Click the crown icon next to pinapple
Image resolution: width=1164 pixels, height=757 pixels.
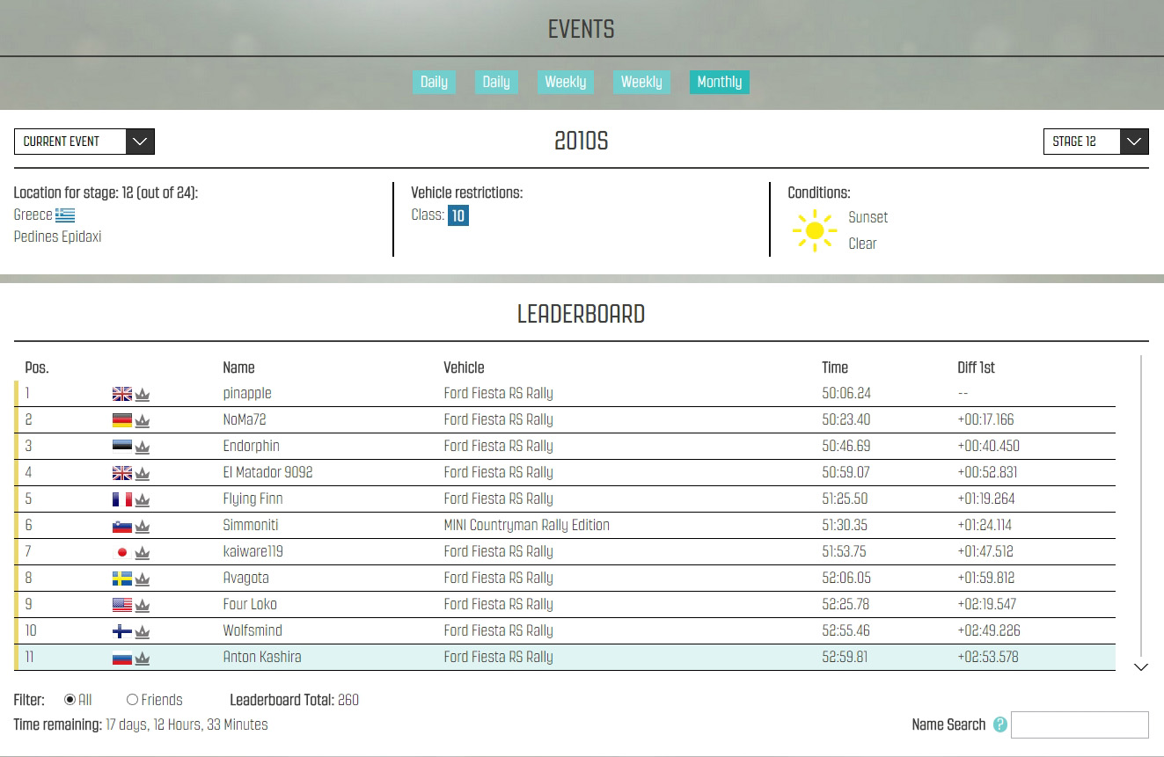coord(143,395)
